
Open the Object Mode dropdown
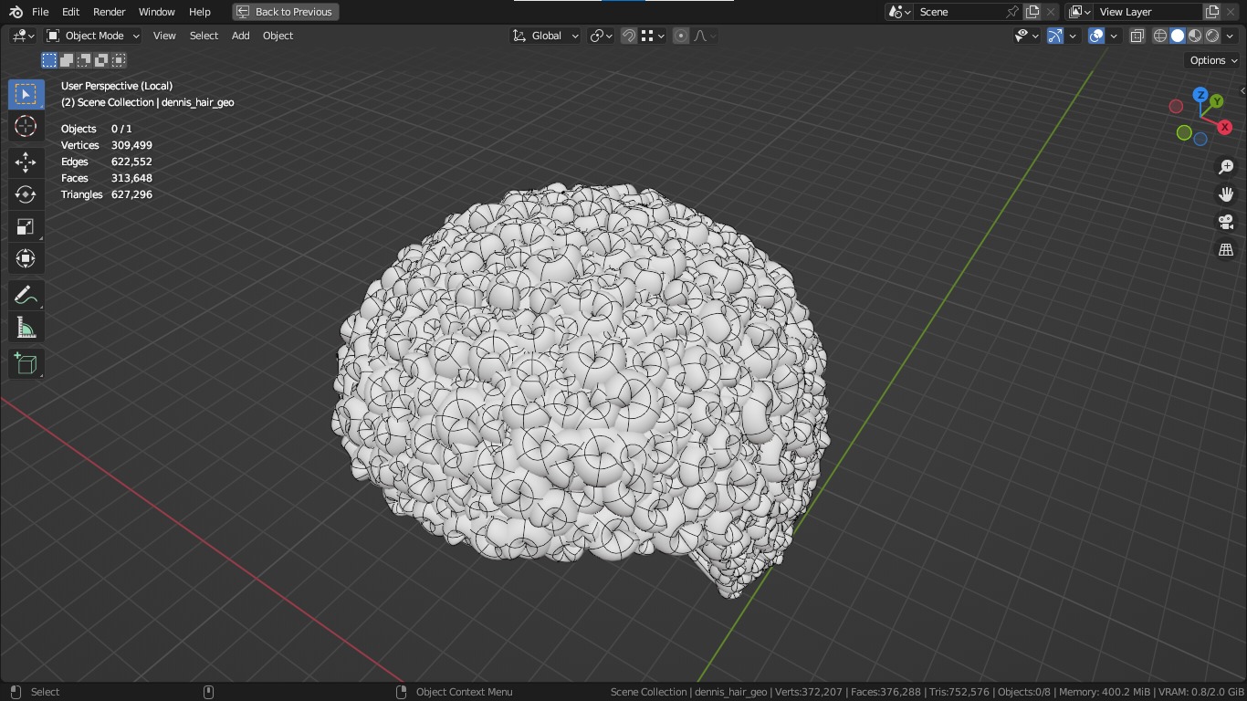[x=93, y=36]
